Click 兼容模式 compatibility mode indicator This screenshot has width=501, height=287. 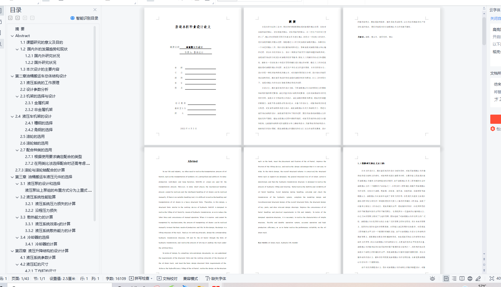point(191,278)
